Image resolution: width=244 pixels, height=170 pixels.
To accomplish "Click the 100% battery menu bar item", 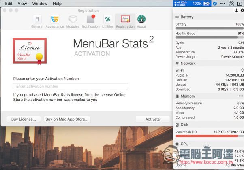I will (x=201, y=4).
